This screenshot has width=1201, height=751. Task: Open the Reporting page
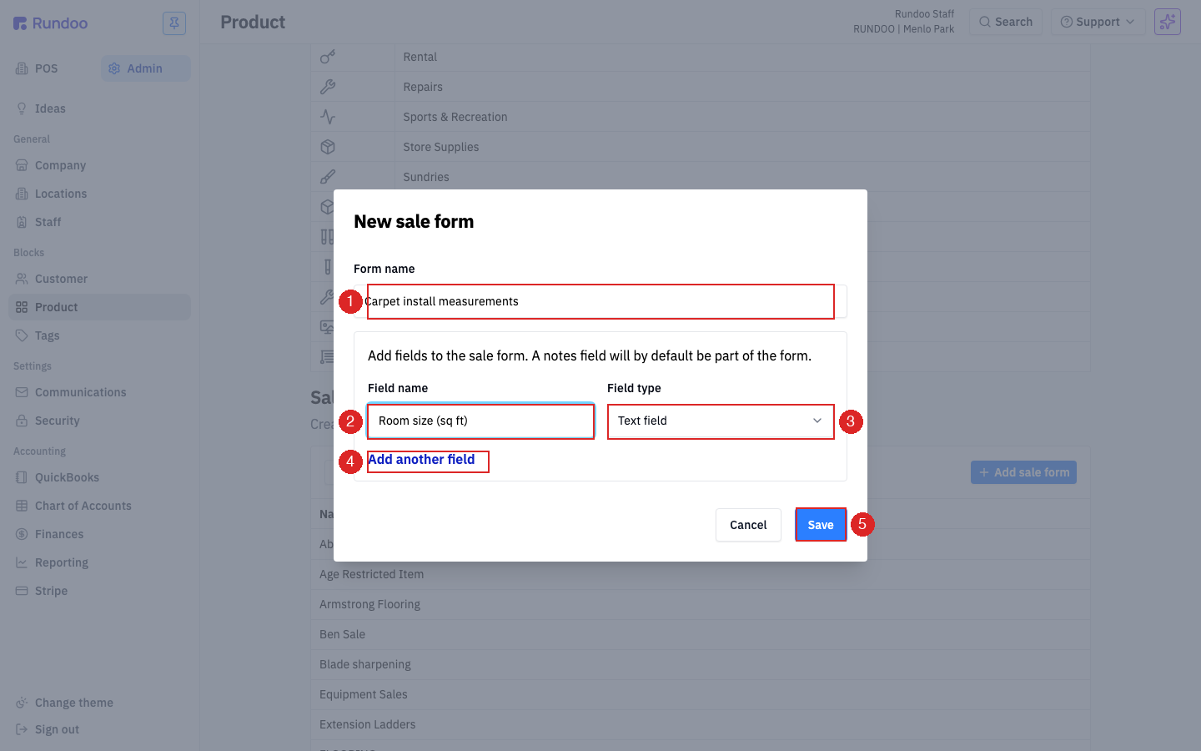pos(99,562)
